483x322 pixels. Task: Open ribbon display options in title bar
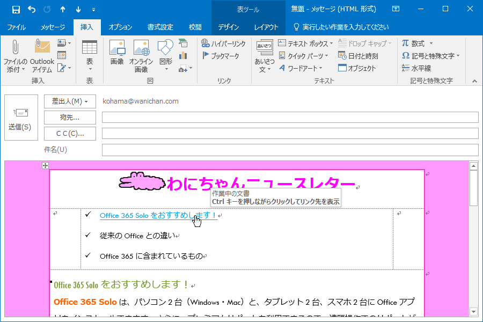click(x=396, y=9)
